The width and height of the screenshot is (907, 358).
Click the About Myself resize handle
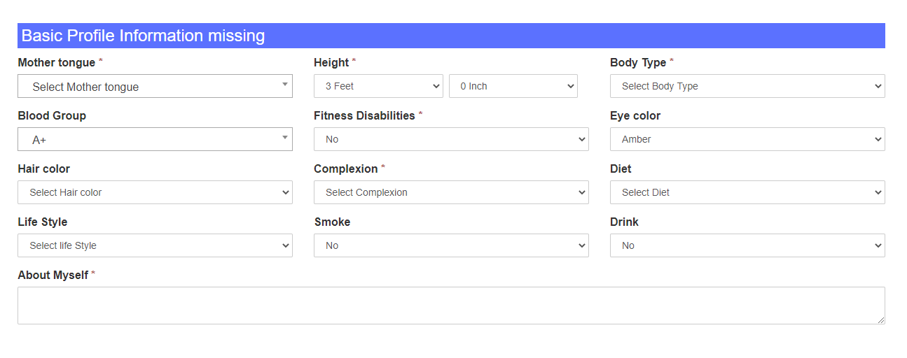tap(880, 320)
